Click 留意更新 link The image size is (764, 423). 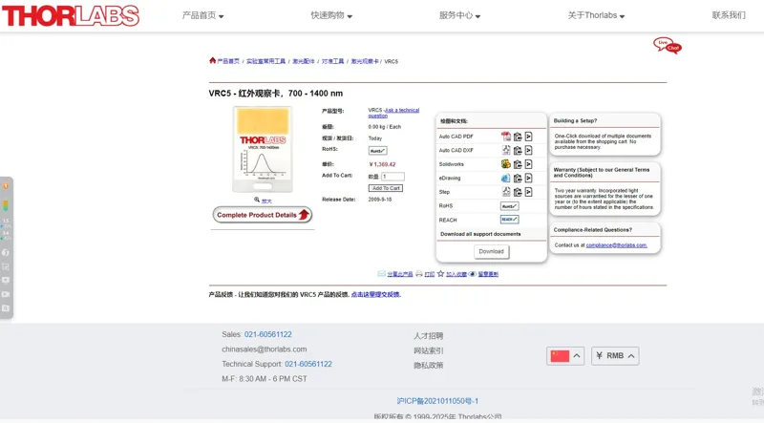[x=488, y=274]
